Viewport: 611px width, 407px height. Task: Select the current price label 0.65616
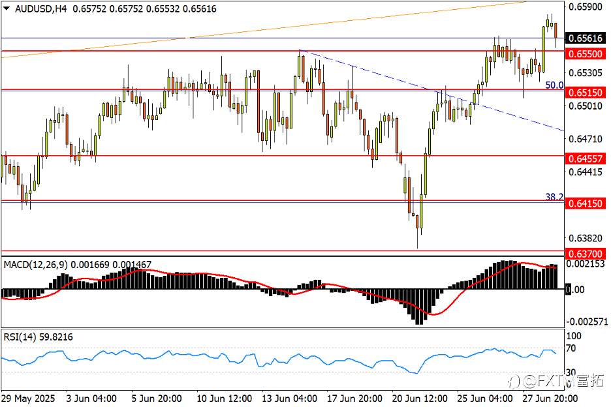tap(586, 38)
